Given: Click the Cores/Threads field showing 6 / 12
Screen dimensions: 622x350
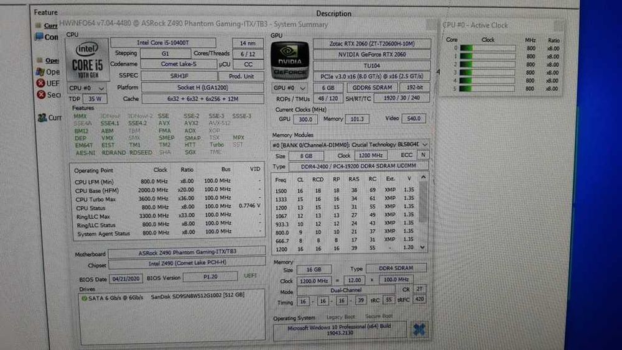Looking at the screenshot, I should 248,54.
